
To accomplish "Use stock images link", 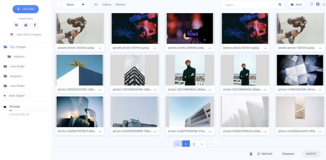I will coord(26,34).
